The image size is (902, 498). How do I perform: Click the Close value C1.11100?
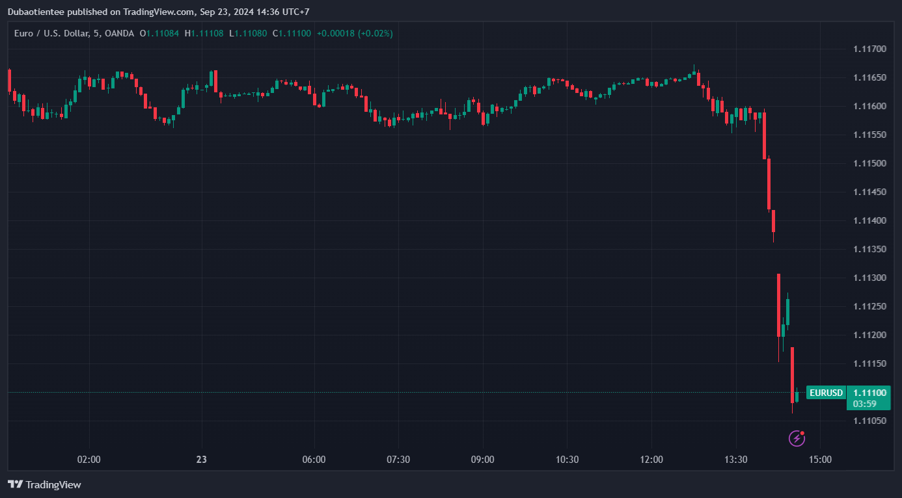point(292,33)
